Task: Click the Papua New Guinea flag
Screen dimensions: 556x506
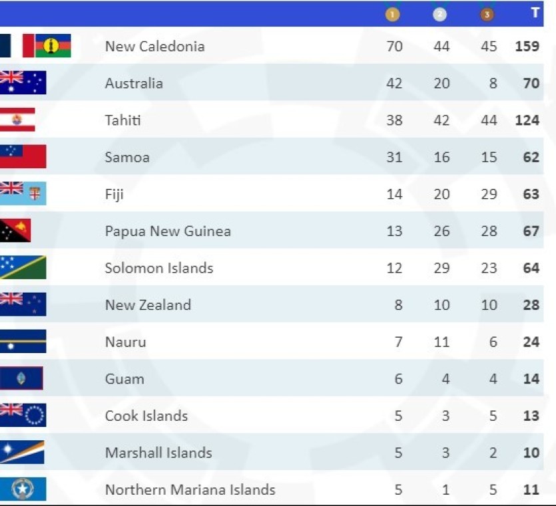Action: (x=15, y=231)
